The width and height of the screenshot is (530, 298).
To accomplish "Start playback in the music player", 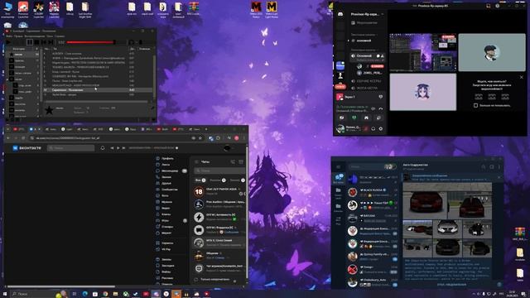I will 8,42.
